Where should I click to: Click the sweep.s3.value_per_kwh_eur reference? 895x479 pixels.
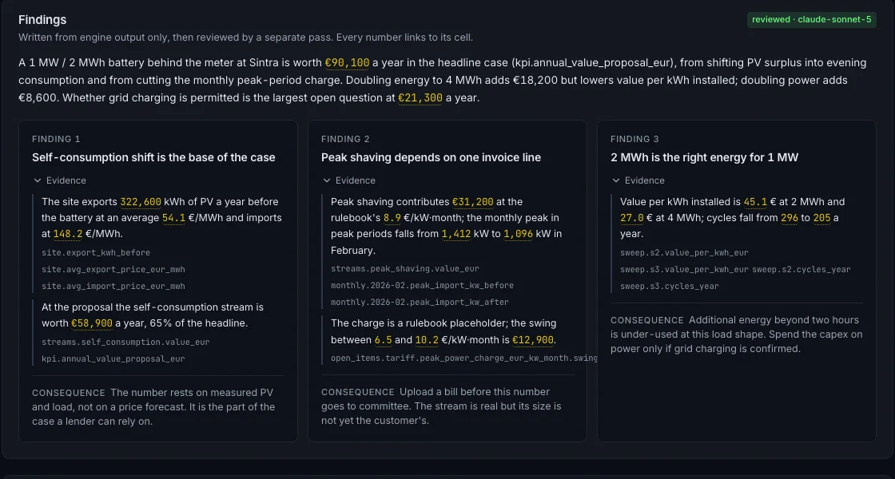click(684, 269)
